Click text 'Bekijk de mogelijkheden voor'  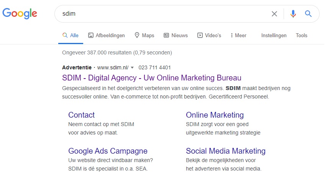[221, 161]
